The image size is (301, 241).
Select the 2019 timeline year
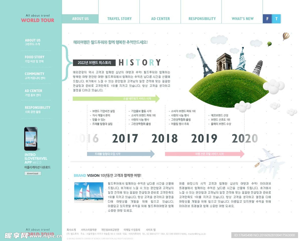[x=204, y=138]
